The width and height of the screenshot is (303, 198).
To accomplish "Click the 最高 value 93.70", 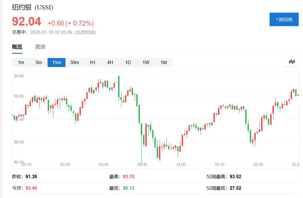I will point(129,176).
